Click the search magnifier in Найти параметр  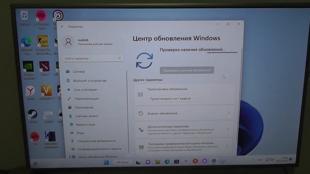coord(120,58)
